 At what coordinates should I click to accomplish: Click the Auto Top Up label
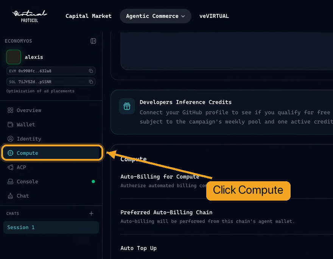[138, 248]
